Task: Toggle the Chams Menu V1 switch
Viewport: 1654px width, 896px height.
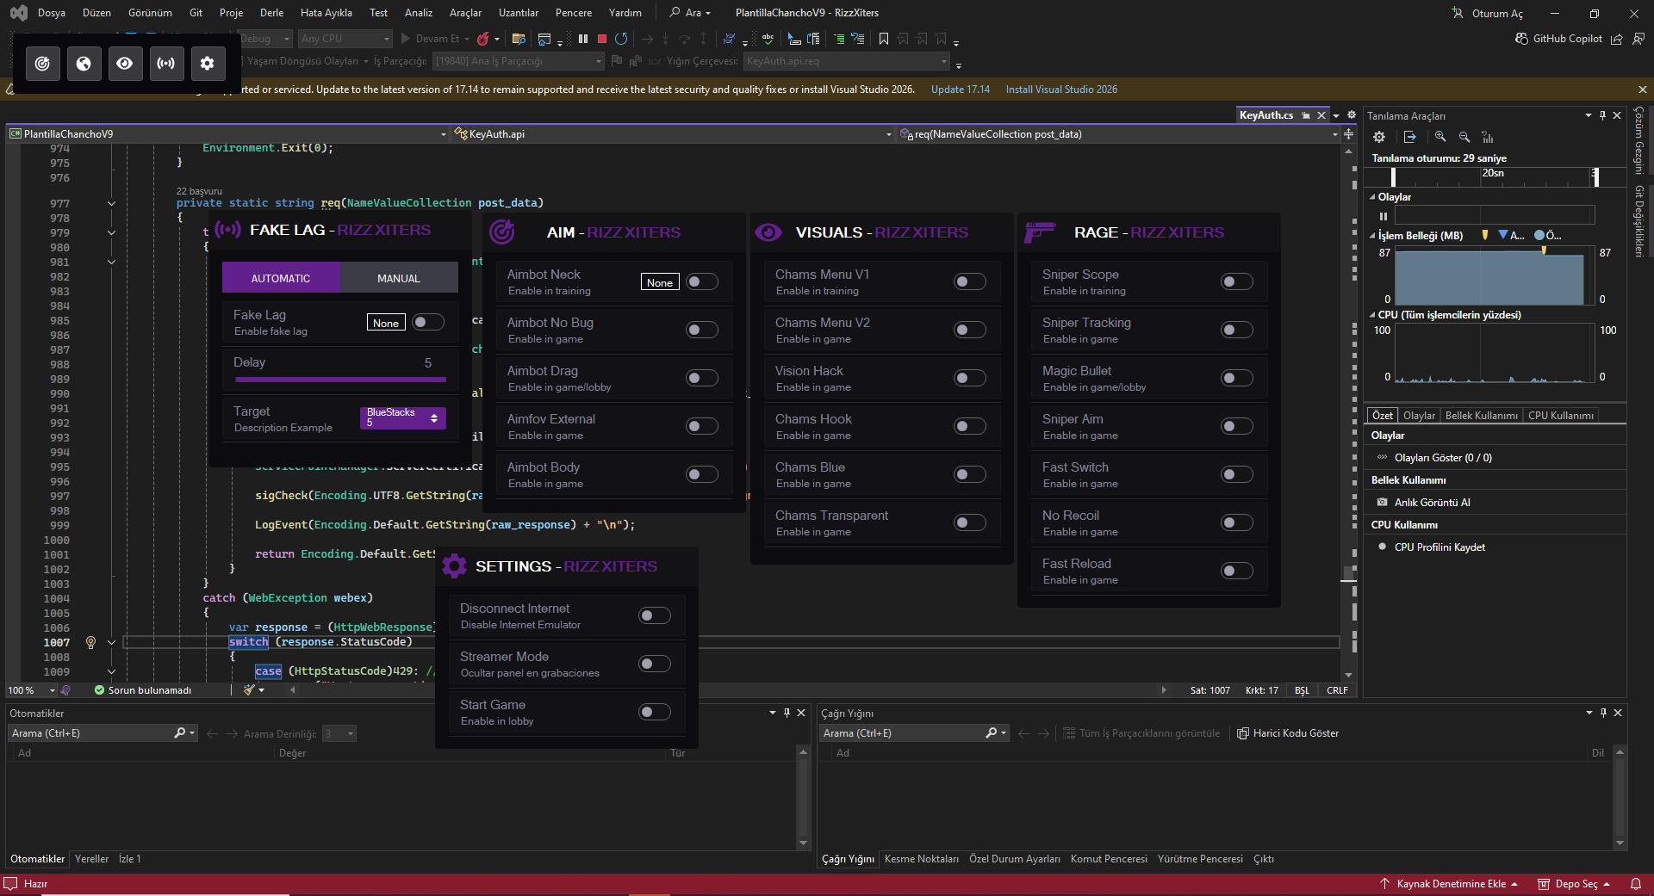Action: click(970, 281)
